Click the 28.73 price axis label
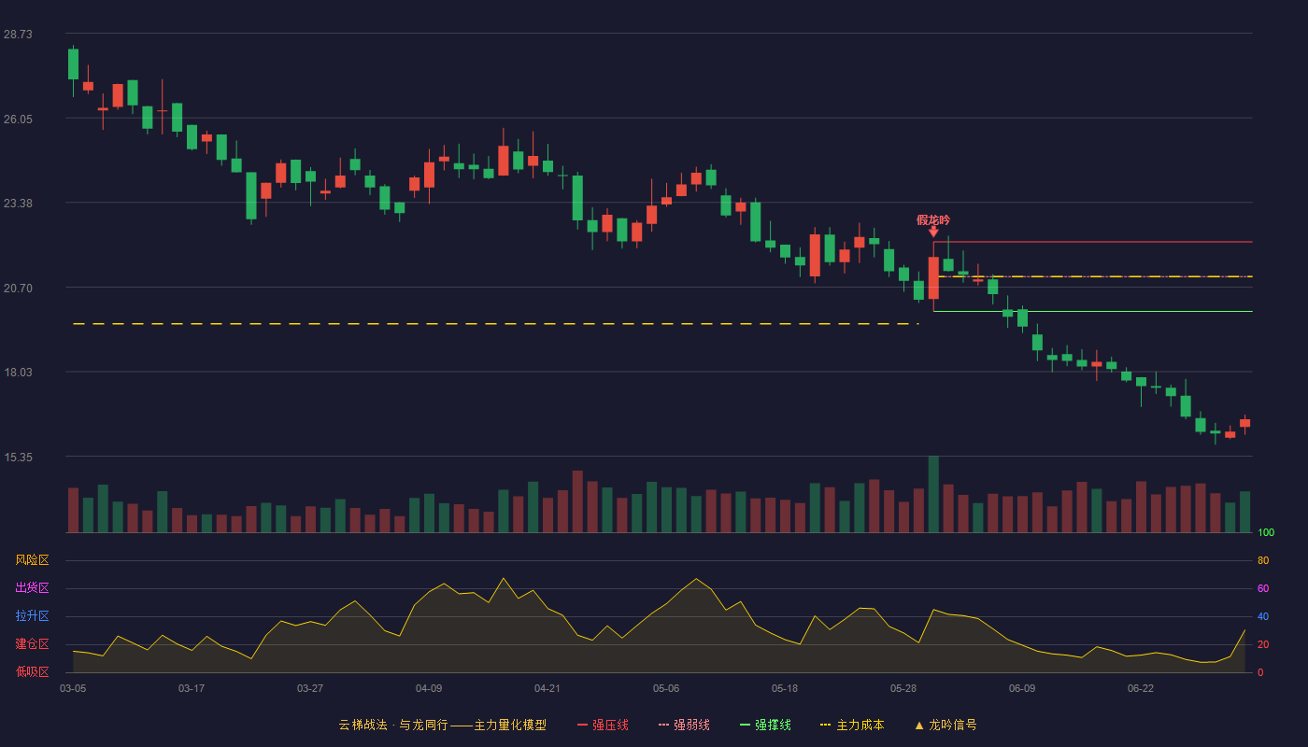The height and width of the screenshot is (747, 1308). pyautogui.click(x=18, y=34)
